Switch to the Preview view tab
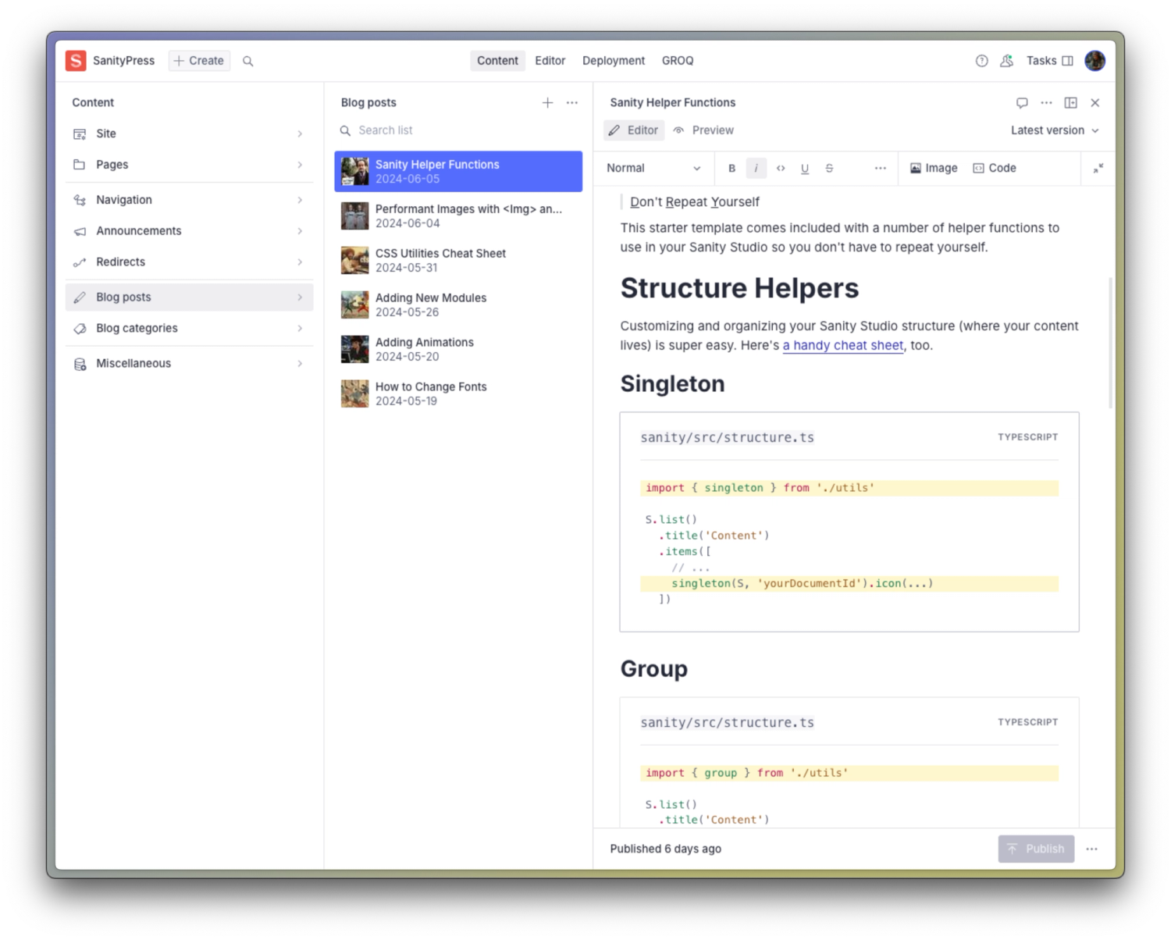The image size is (1171, 940). click(x=703, y=130)
